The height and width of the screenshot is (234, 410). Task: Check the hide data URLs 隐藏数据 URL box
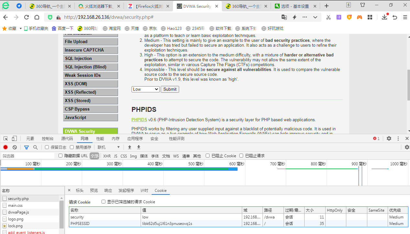tap(60, 156)
